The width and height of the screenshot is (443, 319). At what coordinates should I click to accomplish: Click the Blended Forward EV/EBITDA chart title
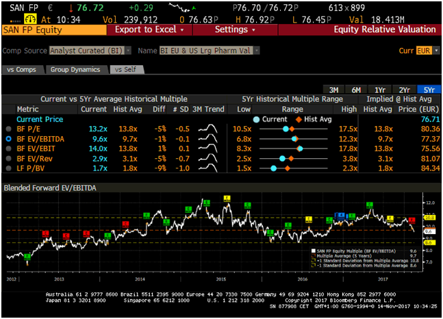click(x=50, y=188)
